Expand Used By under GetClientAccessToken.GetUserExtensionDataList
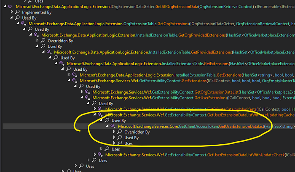 tap(114, 138)
